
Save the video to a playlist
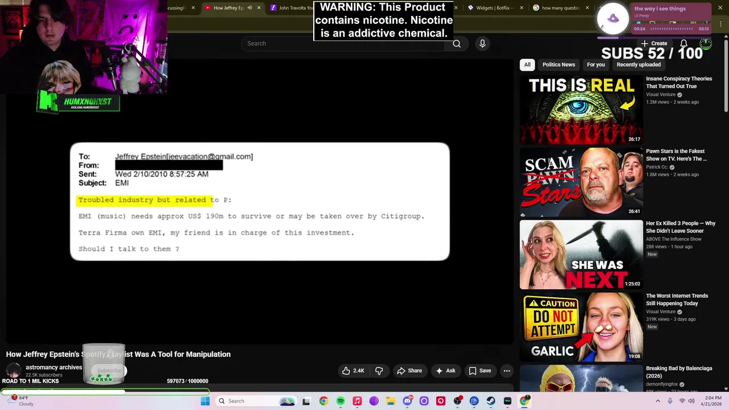pos(480,371)
